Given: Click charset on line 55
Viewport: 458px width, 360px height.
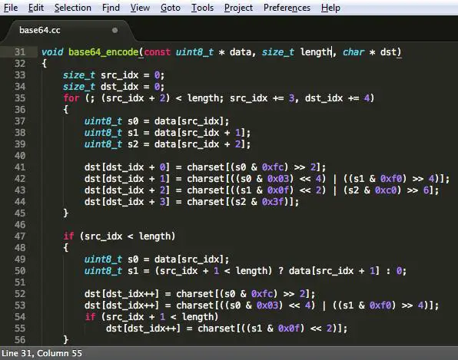Looking at the screenshot, I should point(216,329).
